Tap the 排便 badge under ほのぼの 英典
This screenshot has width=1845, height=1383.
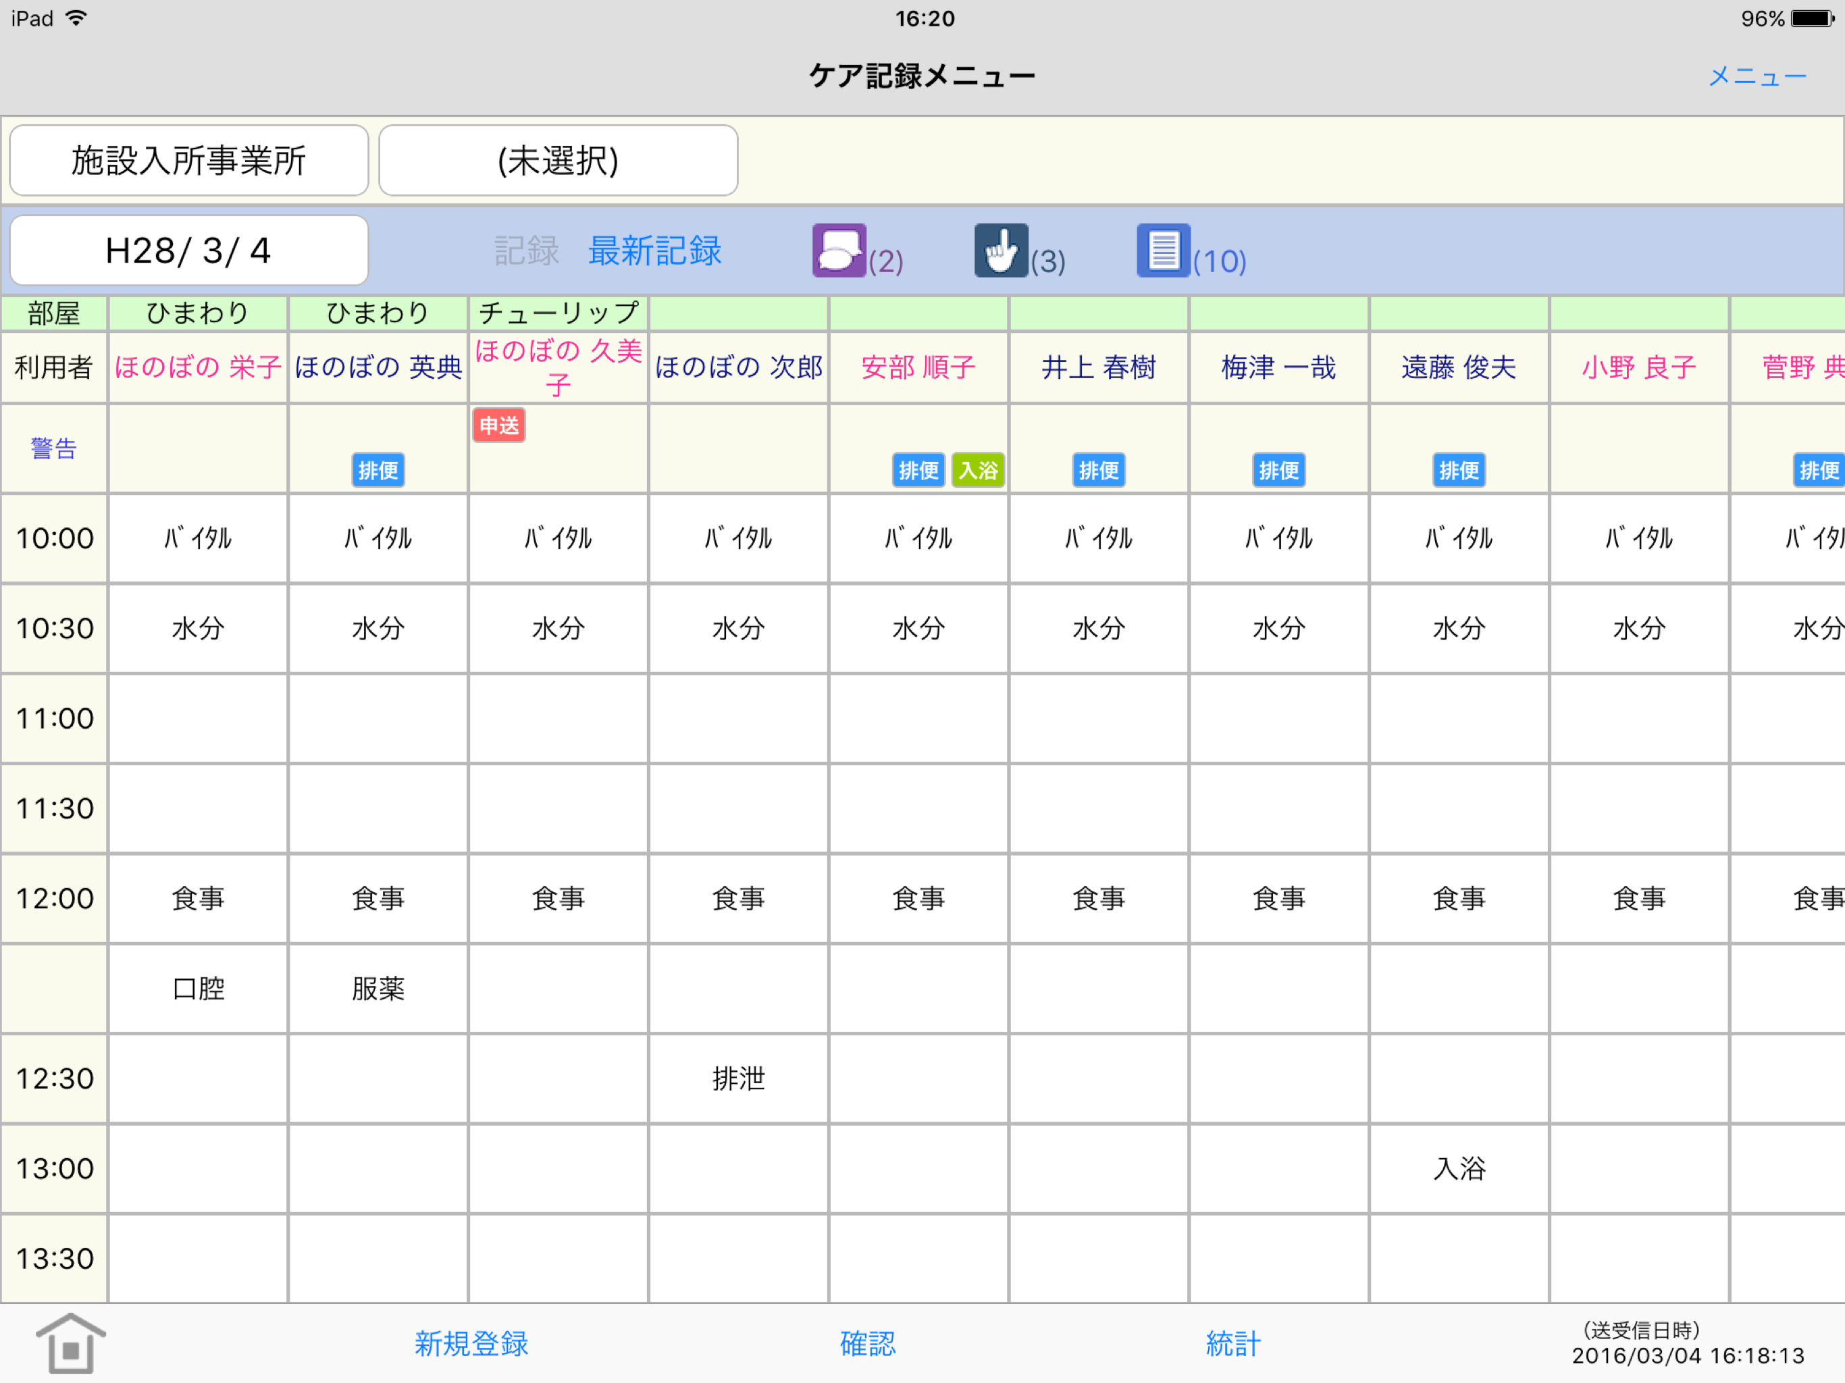[x=378, y=471]
